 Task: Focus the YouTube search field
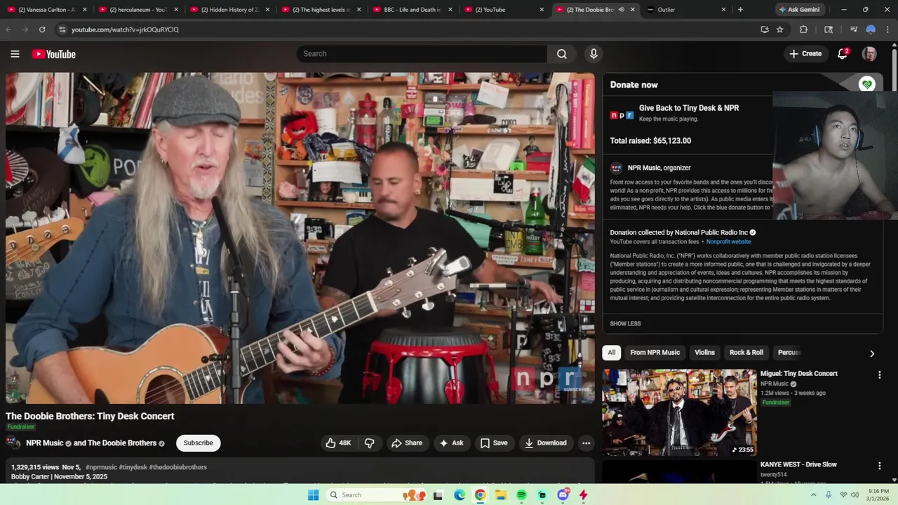click(421, 54)
